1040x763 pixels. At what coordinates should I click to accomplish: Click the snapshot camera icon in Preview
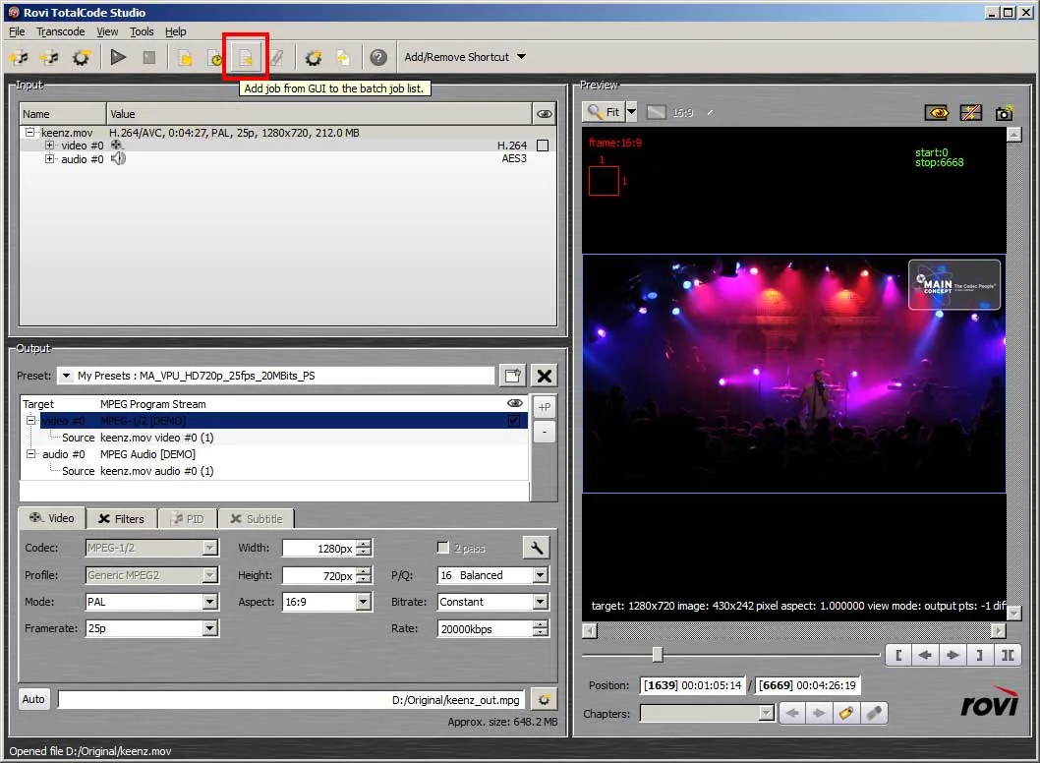pyautogui.click(x=1005, y=113)
